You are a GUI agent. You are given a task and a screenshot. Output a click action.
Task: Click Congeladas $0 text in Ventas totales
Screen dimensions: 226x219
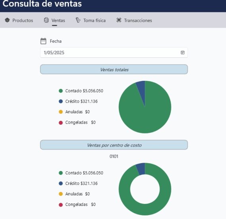80,122
